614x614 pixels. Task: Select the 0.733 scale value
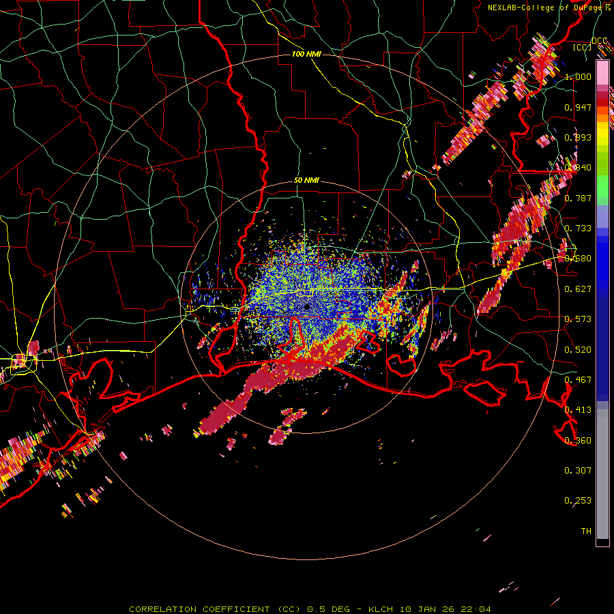[578, 229]
